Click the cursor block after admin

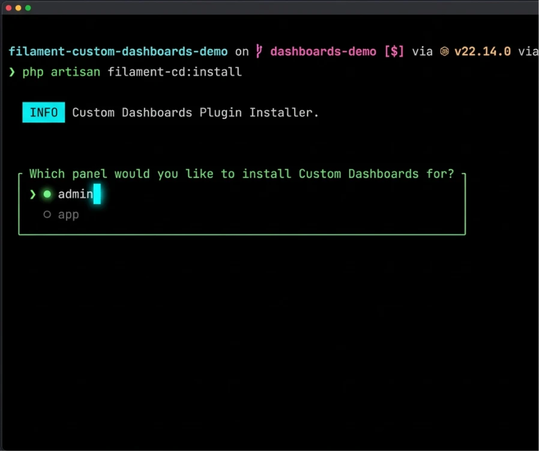pos(97,194)
